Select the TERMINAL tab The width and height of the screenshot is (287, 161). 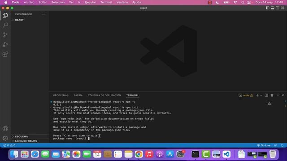click(x=133, y=95)
